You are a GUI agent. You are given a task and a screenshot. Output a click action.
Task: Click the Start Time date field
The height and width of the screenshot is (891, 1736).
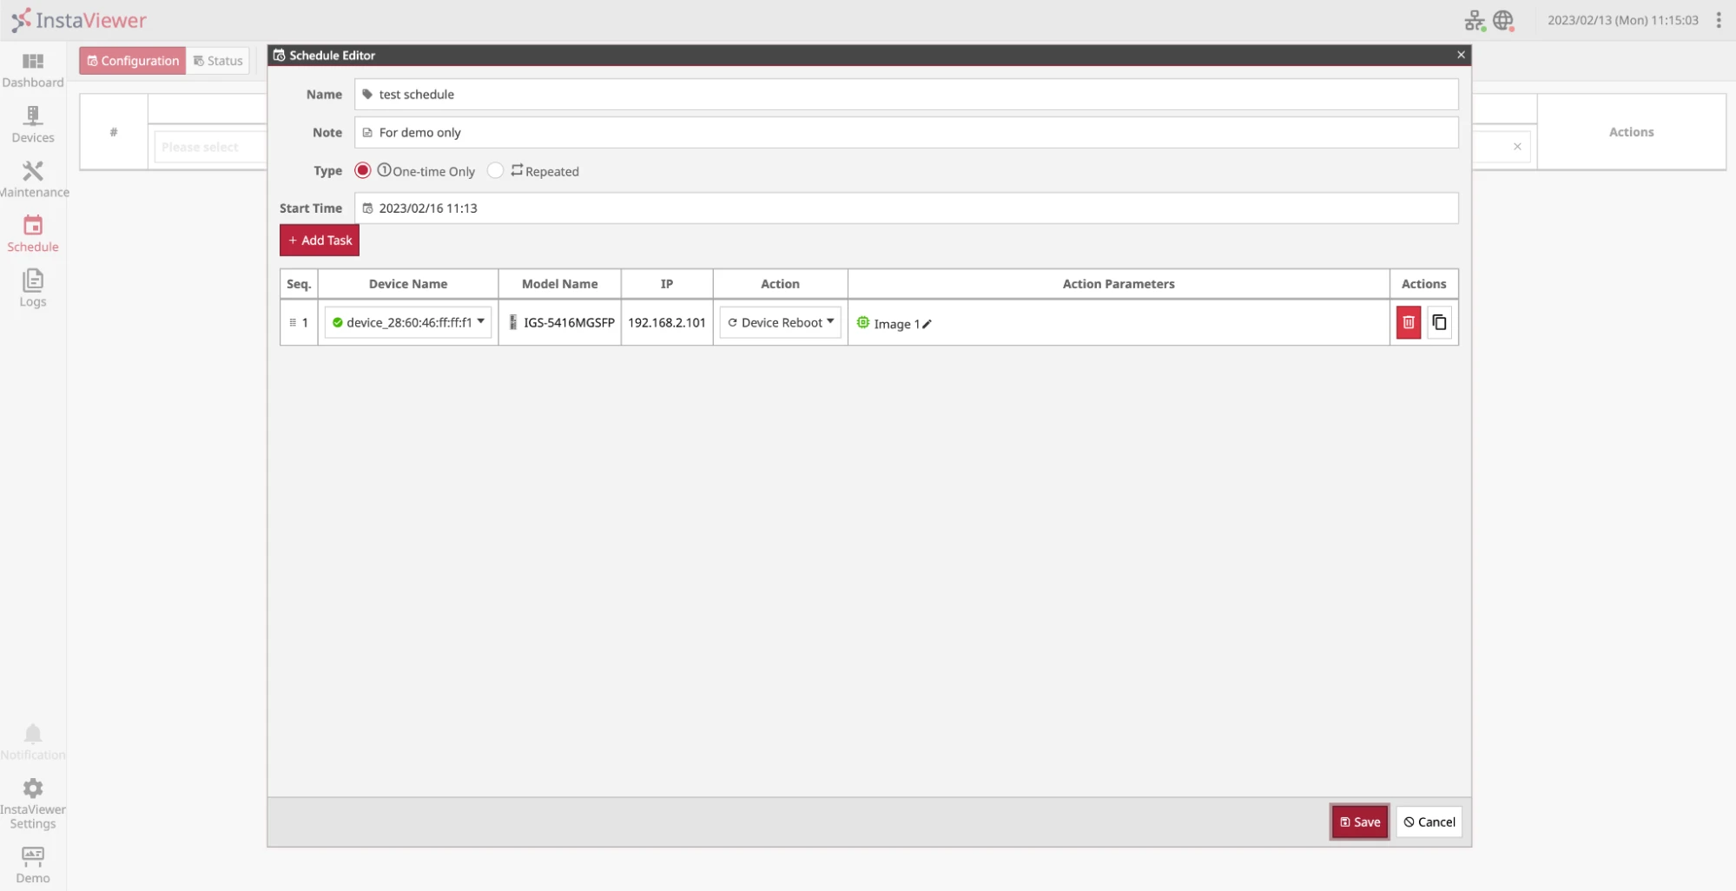(x=906, y=208)
